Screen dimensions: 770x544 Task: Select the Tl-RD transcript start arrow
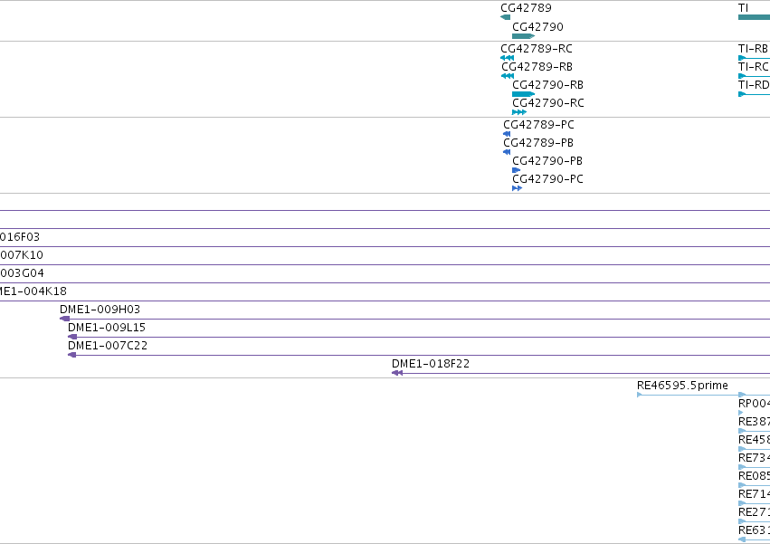[x=742, y=94]
